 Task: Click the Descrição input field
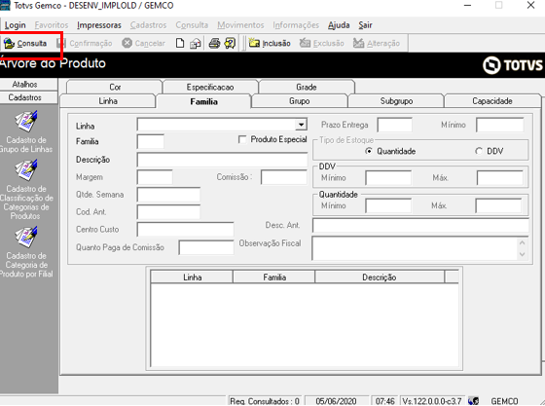tap(222, 160)
